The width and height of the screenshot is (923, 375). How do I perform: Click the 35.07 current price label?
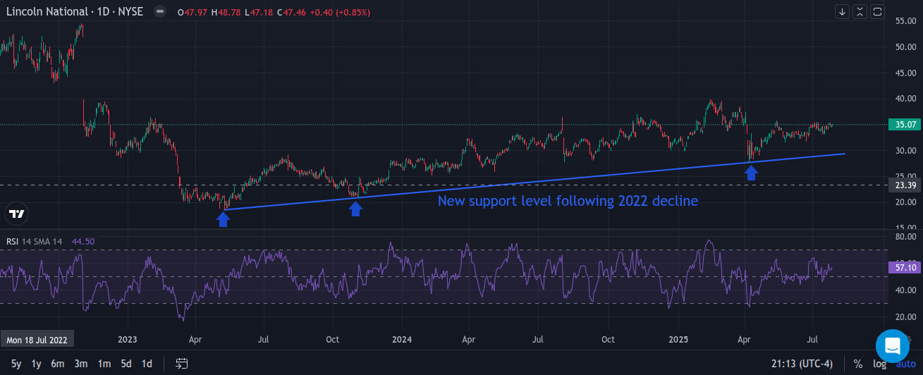click(905, 125)
